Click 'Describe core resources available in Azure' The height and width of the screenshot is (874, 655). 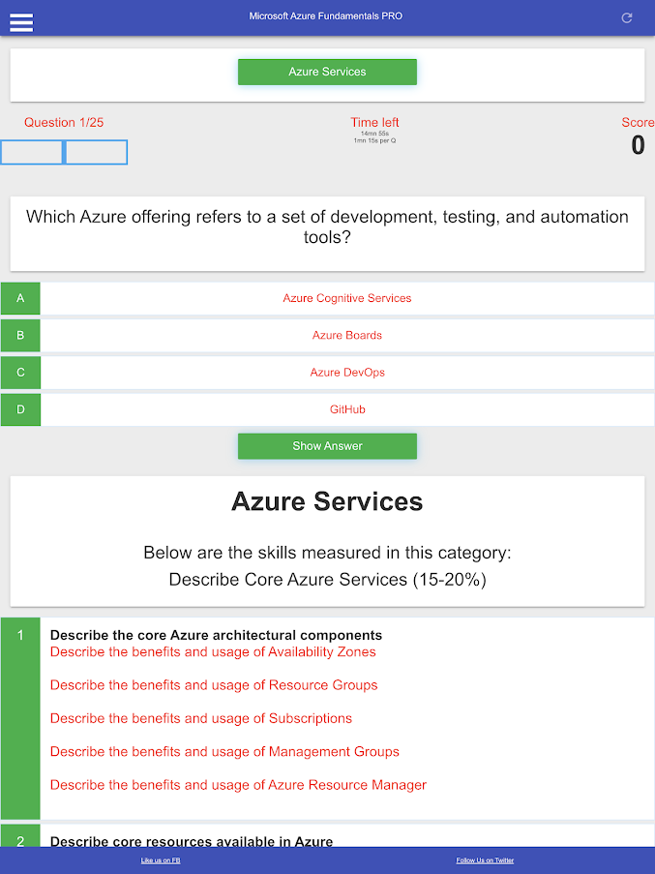(192, 841)
